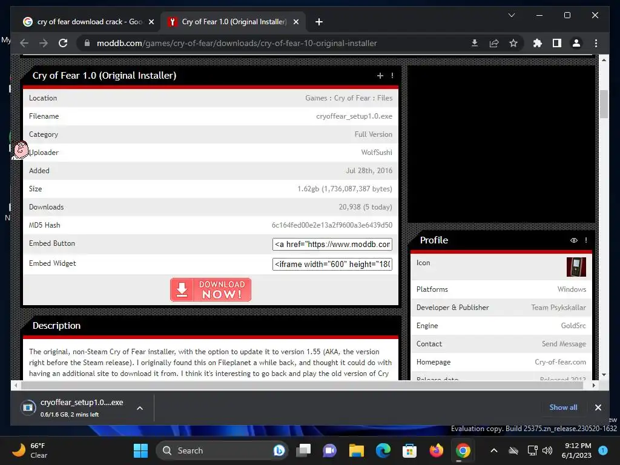
Task: Open the WolfSushi uploader profile
Action: click(x=377, y=153)
